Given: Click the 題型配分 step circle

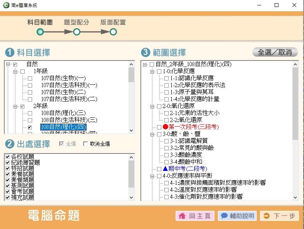Looking at the screenshot, I should [77, 32].
